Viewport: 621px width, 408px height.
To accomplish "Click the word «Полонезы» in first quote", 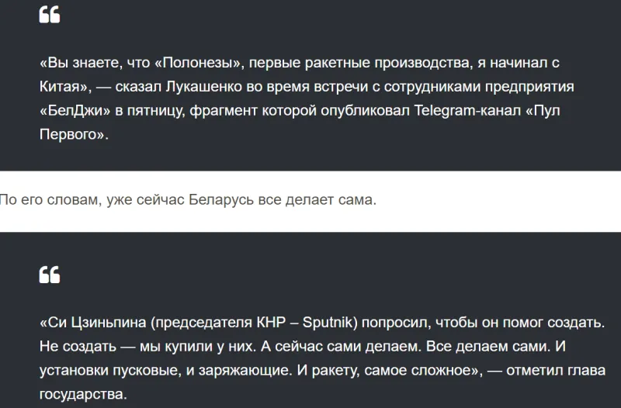I will coord(199,63).
